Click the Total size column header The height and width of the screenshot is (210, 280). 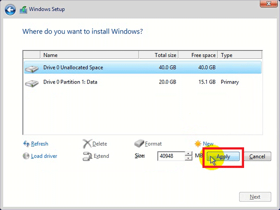click(159, 55)
